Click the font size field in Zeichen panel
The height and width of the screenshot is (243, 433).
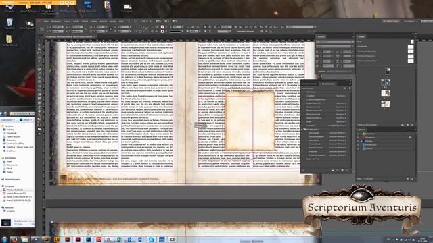click(x=326, y=51)
